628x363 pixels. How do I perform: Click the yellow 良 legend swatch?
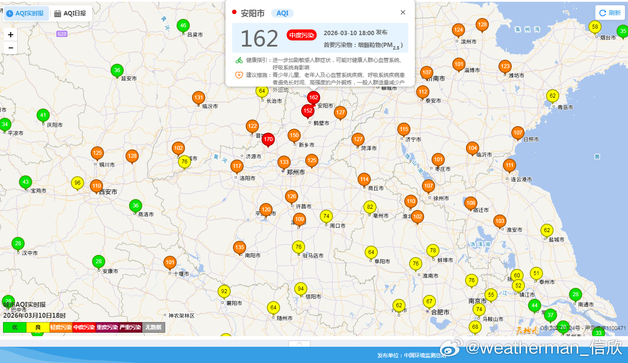(38, 327)
